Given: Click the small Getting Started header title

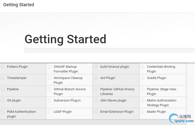Looking at the screenshot, I should click(x=19, y=5).
